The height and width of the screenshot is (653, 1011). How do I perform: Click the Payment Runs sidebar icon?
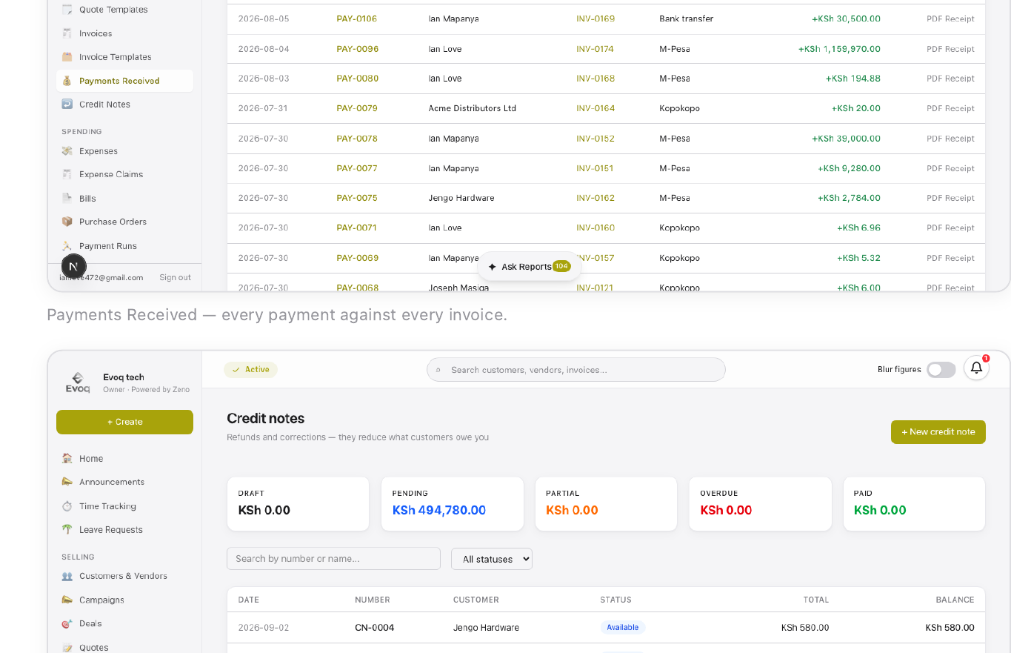67,246
